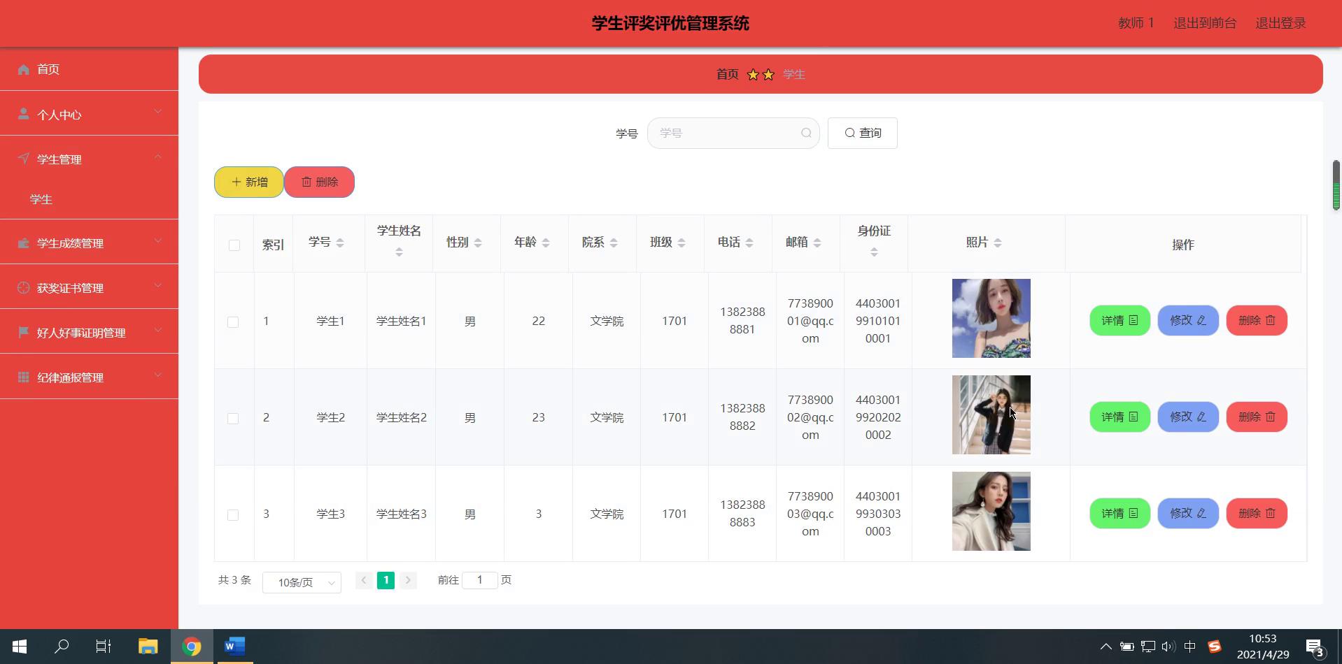Select 学生 submenu item in sidebar
This screenshot has width=1342, height=664.
click(x=41, y=200)
